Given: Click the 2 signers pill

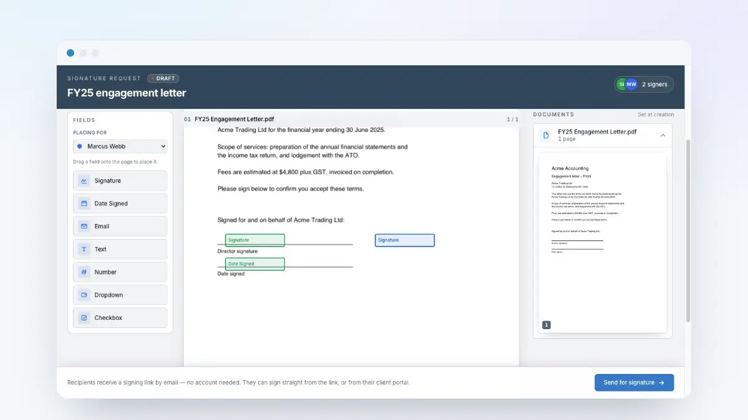Looking at the screenshot, I should pos(644,84).
